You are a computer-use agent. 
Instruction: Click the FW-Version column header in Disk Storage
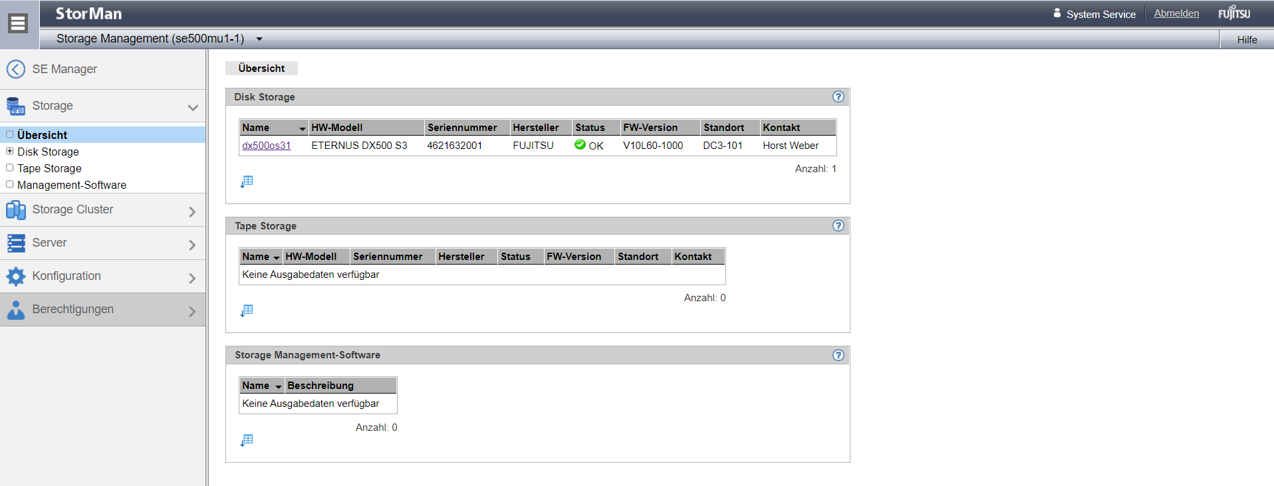click(x=660, y=127)
